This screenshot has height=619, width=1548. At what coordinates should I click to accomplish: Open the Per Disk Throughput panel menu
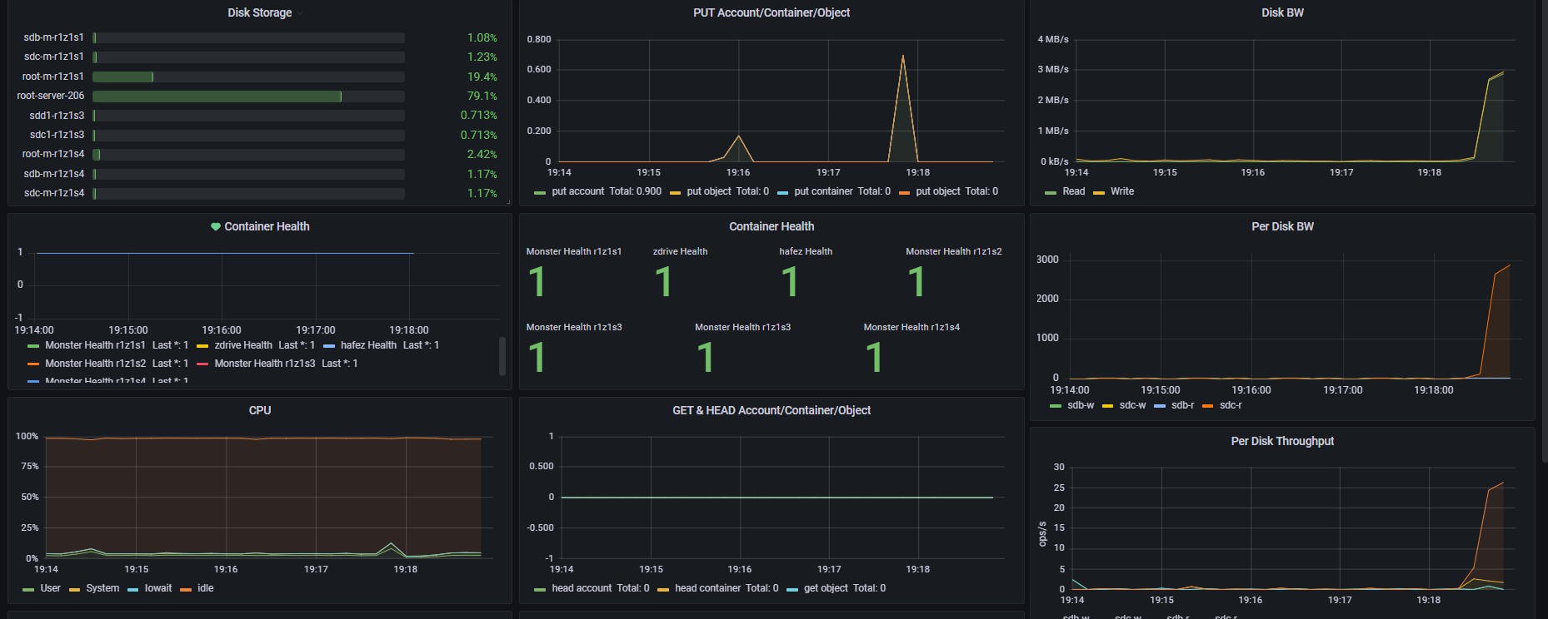1282,441
